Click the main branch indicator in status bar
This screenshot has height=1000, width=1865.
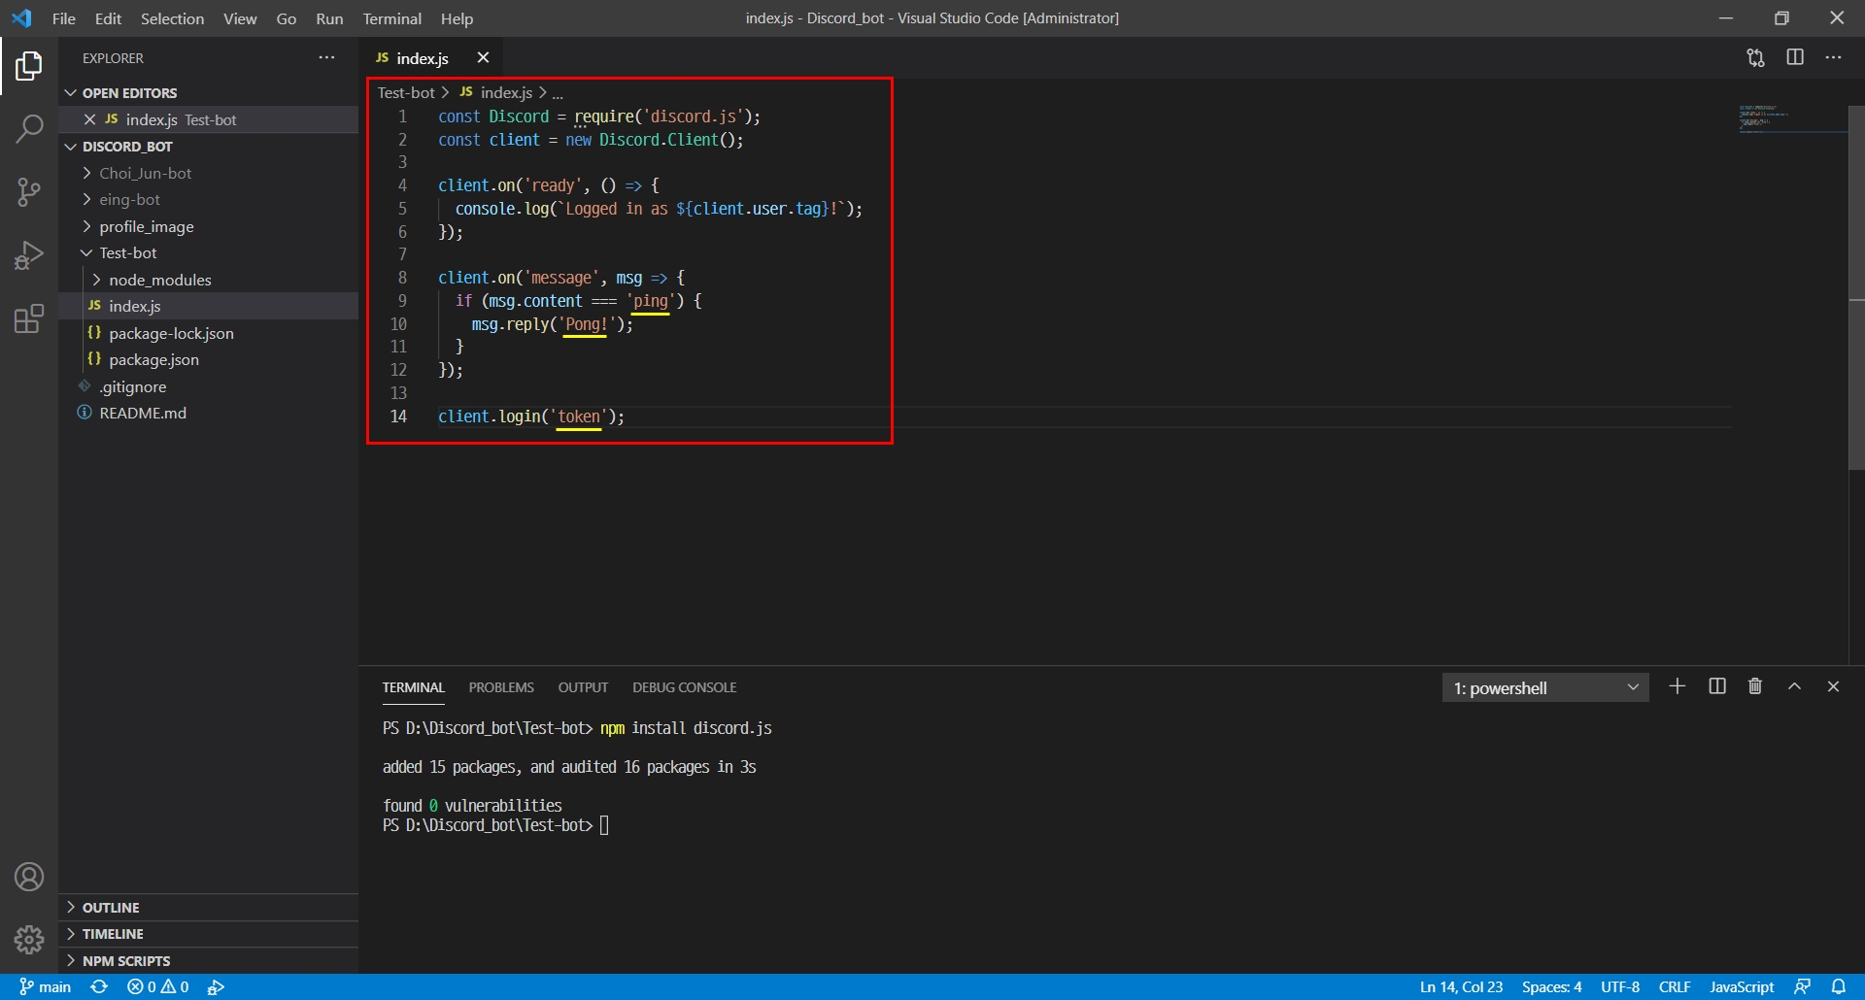pos(46,986)
